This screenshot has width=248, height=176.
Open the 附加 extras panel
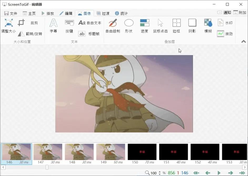(240, 12)
